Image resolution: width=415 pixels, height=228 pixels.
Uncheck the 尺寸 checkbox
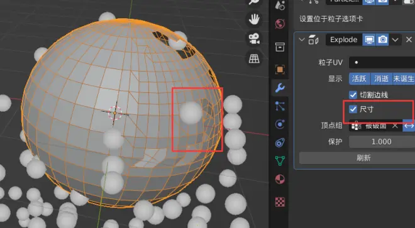pos(353,109)
